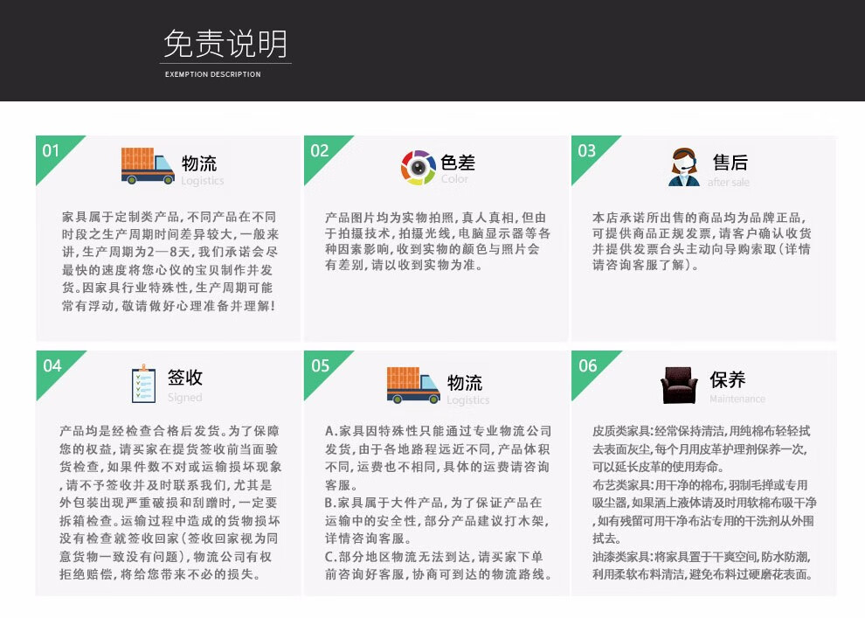Click the 免责说明 page title
The width and height of the screenshot is (865, 618).
225,44
